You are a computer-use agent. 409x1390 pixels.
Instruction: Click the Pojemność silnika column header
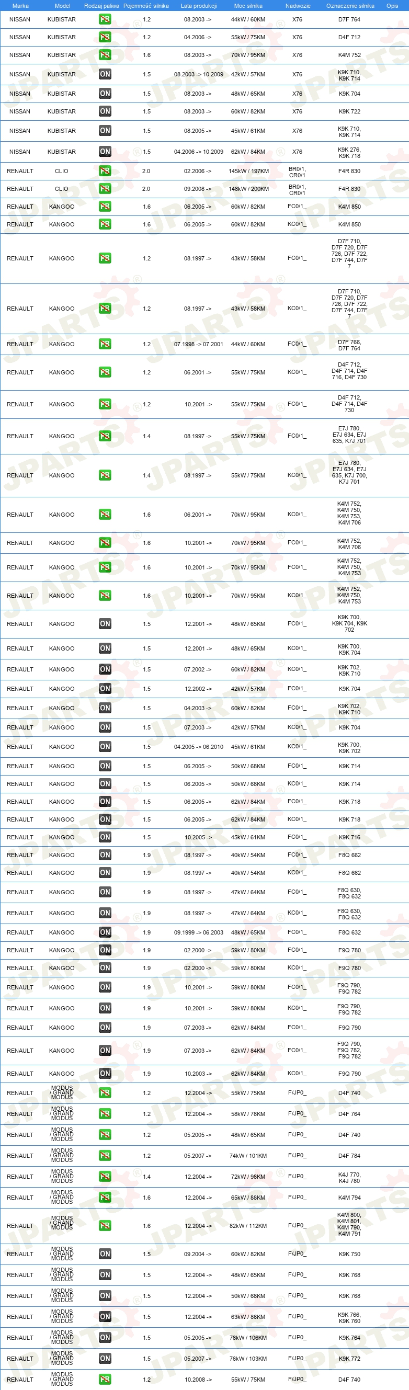point(146,6)
